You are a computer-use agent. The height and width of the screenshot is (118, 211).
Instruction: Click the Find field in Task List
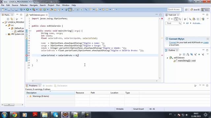pos(173,23)
